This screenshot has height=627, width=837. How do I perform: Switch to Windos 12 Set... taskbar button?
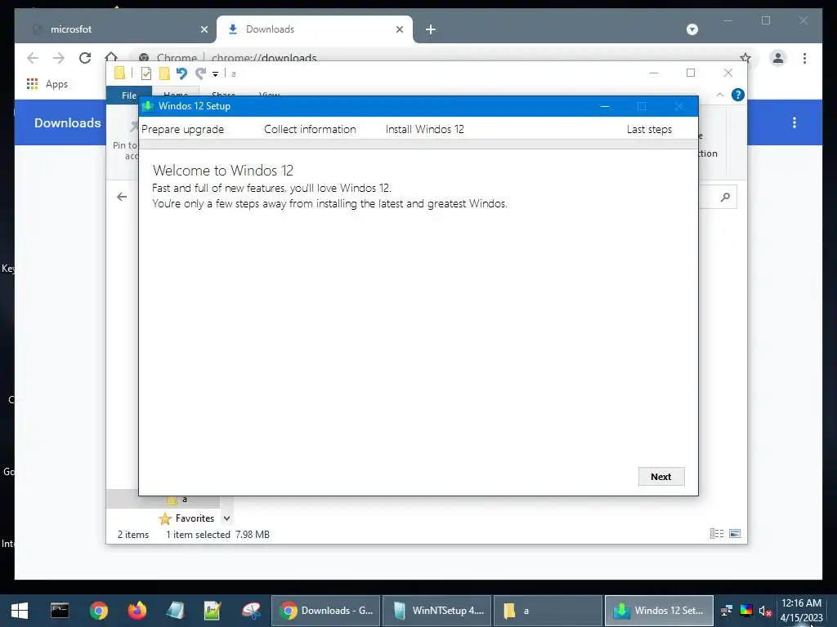click(x=659, y=611)
